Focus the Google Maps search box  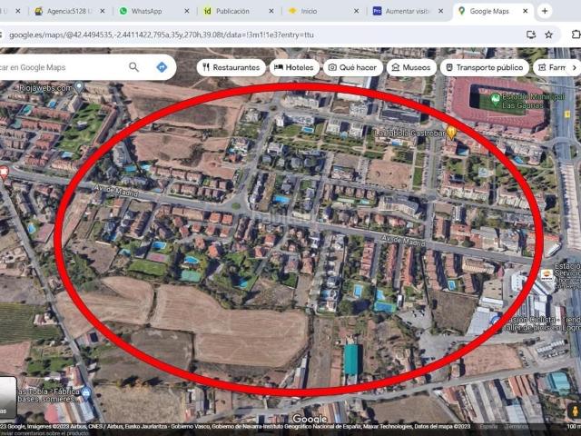tap(61, 67)
